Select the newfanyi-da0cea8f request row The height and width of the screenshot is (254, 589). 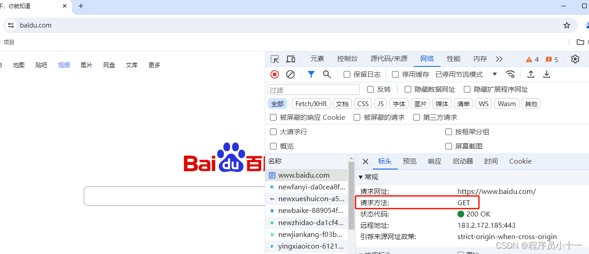click(306, 187)
